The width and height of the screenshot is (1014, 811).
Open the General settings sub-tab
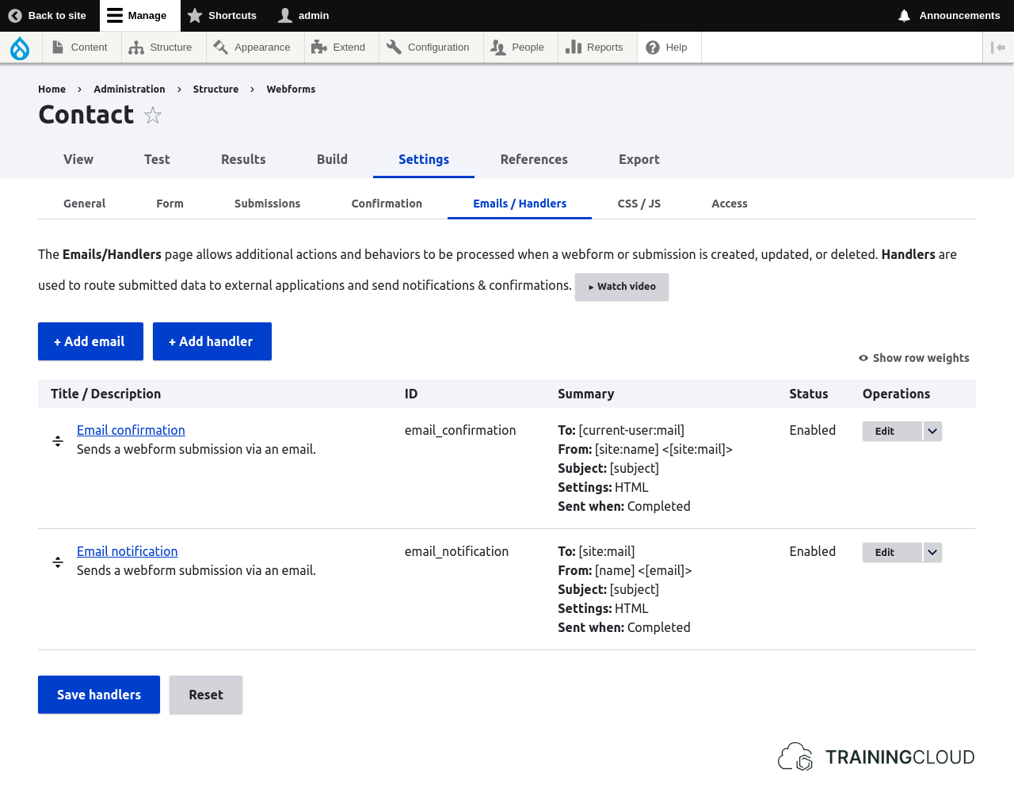(x=84, y=204)
